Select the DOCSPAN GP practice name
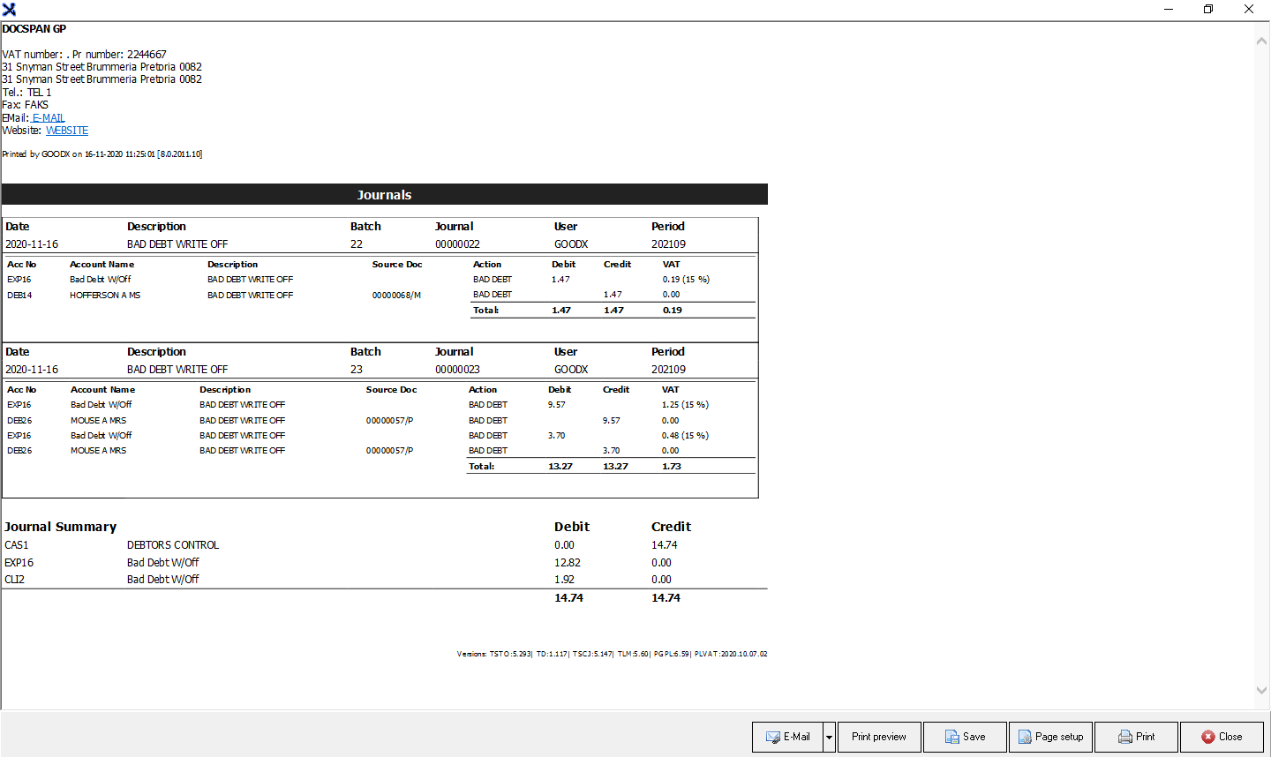 click(x=34, y=29)
